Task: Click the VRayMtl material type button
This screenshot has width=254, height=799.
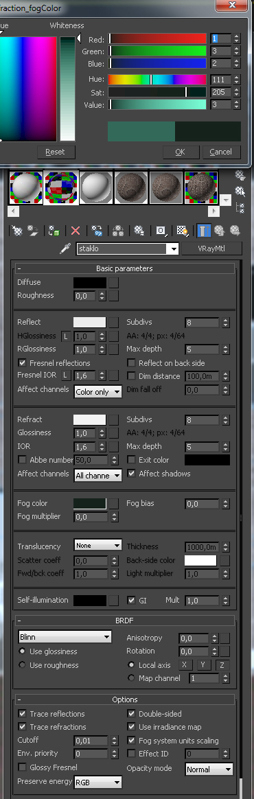Action: (x=211, y=248)
